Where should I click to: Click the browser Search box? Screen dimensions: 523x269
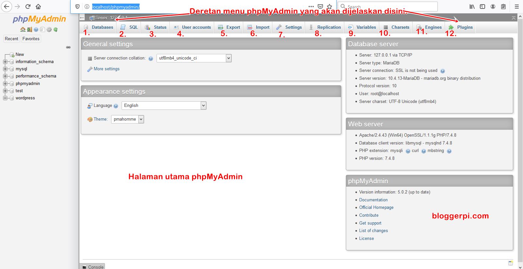387,7
